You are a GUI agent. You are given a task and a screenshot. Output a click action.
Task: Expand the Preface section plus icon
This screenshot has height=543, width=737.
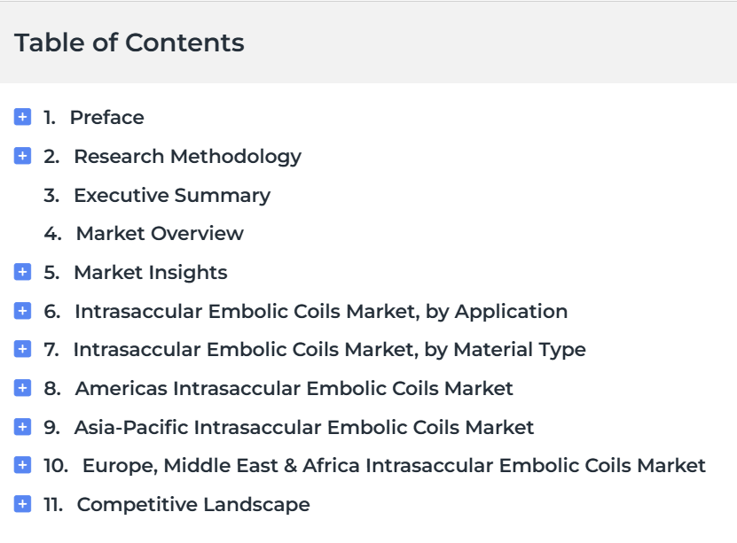(22, 117)
